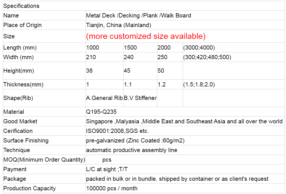This screenshot has width=286, height=194.
Task: Select the B.V Stiffener shape cell
Action: click(140, 98)
